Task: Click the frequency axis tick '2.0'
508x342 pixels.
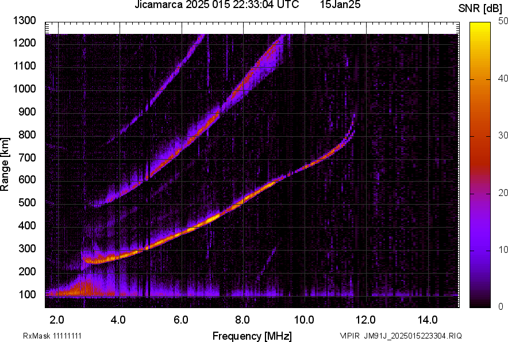Action: [x=57, y=320]
